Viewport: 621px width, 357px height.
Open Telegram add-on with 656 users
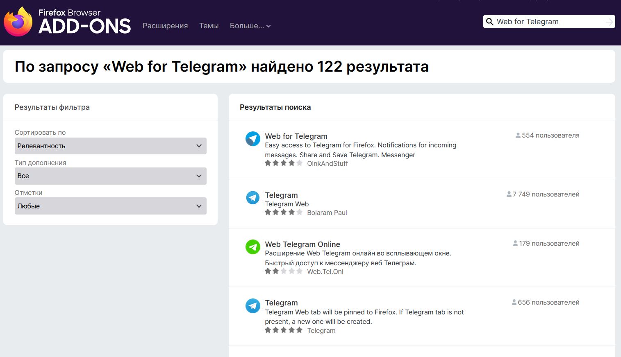(x=281, y=303)
